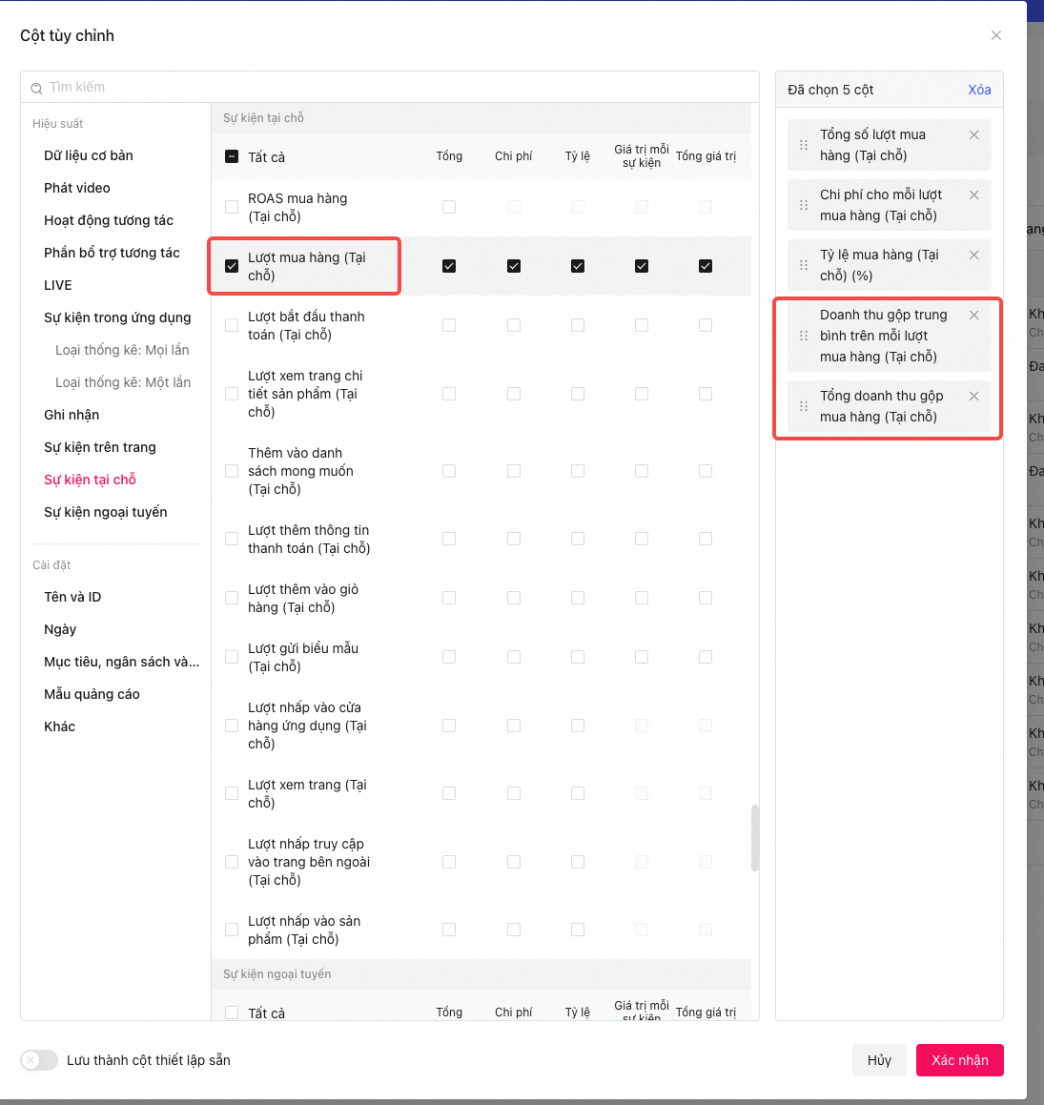Remove Tổng số lượt mua hàng column

coord(973,134)
